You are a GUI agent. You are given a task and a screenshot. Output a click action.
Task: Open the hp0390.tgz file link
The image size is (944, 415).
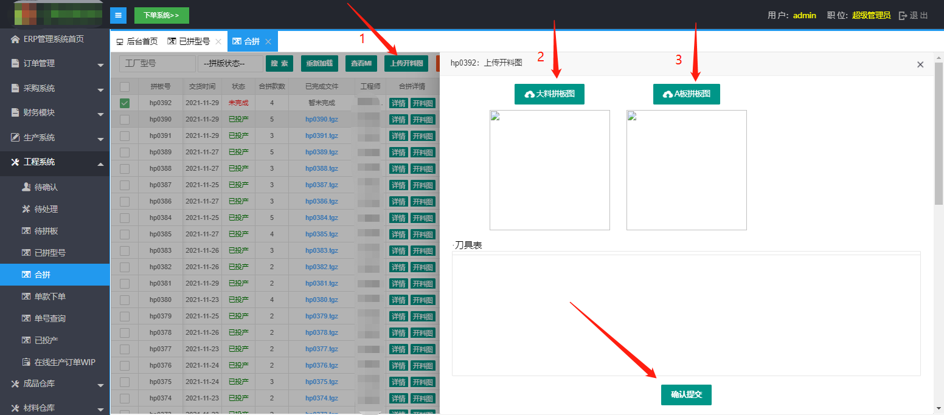click(321, 120)
